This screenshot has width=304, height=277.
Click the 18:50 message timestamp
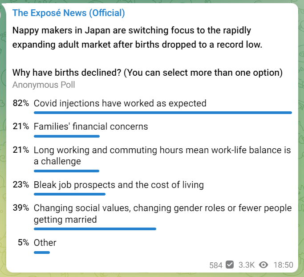[x=283, y=265]
